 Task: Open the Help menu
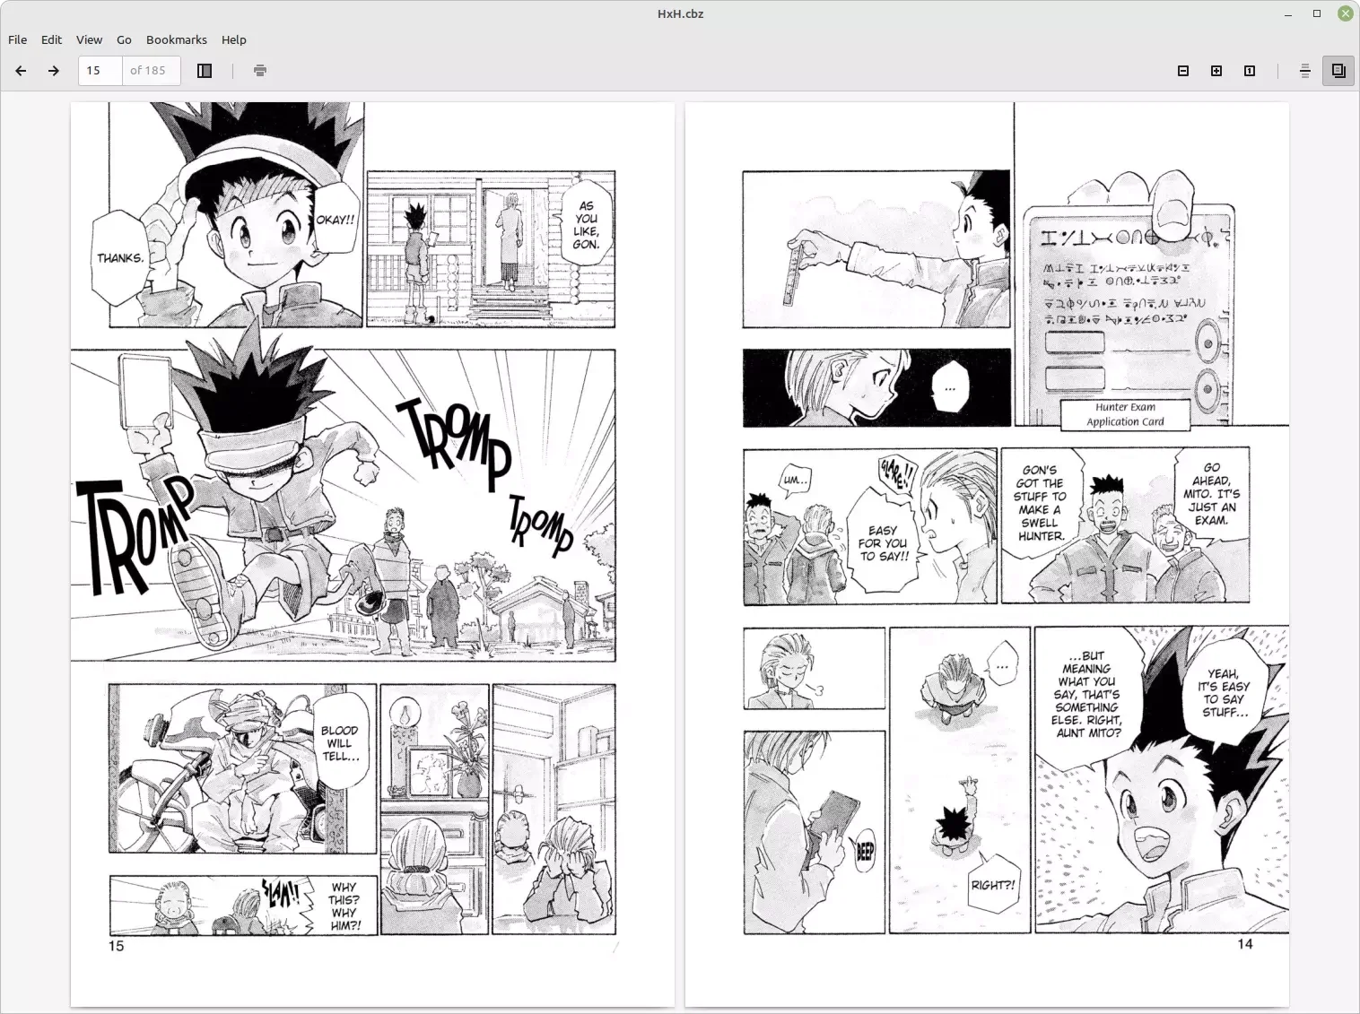click(x=234, y=39)
